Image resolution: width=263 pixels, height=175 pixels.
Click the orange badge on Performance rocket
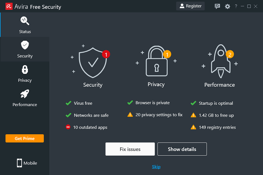click(230, 54)
